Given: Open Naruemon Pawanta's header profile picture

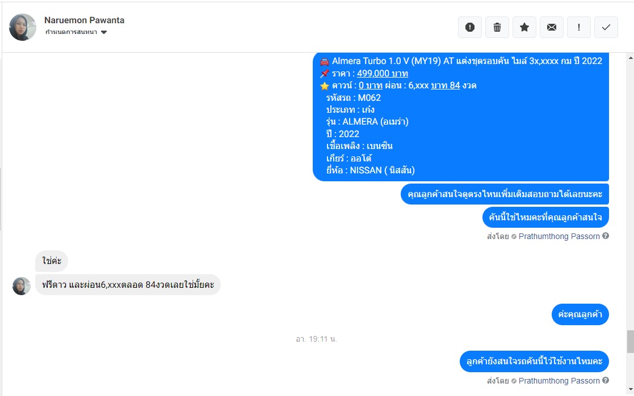Looking at the screenshot, I should coord(23,27).
